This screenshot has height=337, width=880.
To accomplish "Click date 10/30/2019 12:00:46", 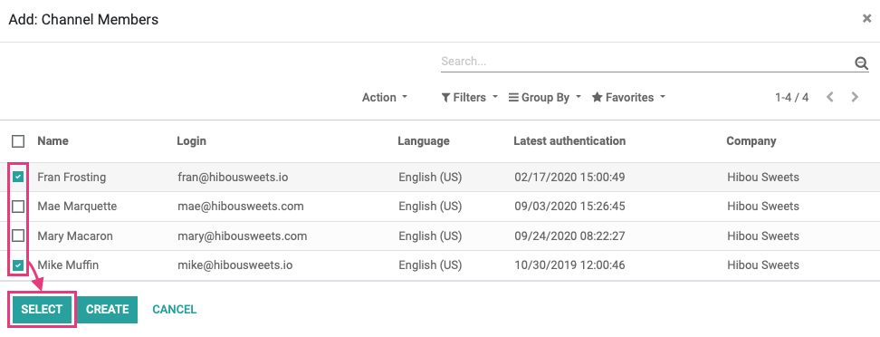I will [569, 265].
